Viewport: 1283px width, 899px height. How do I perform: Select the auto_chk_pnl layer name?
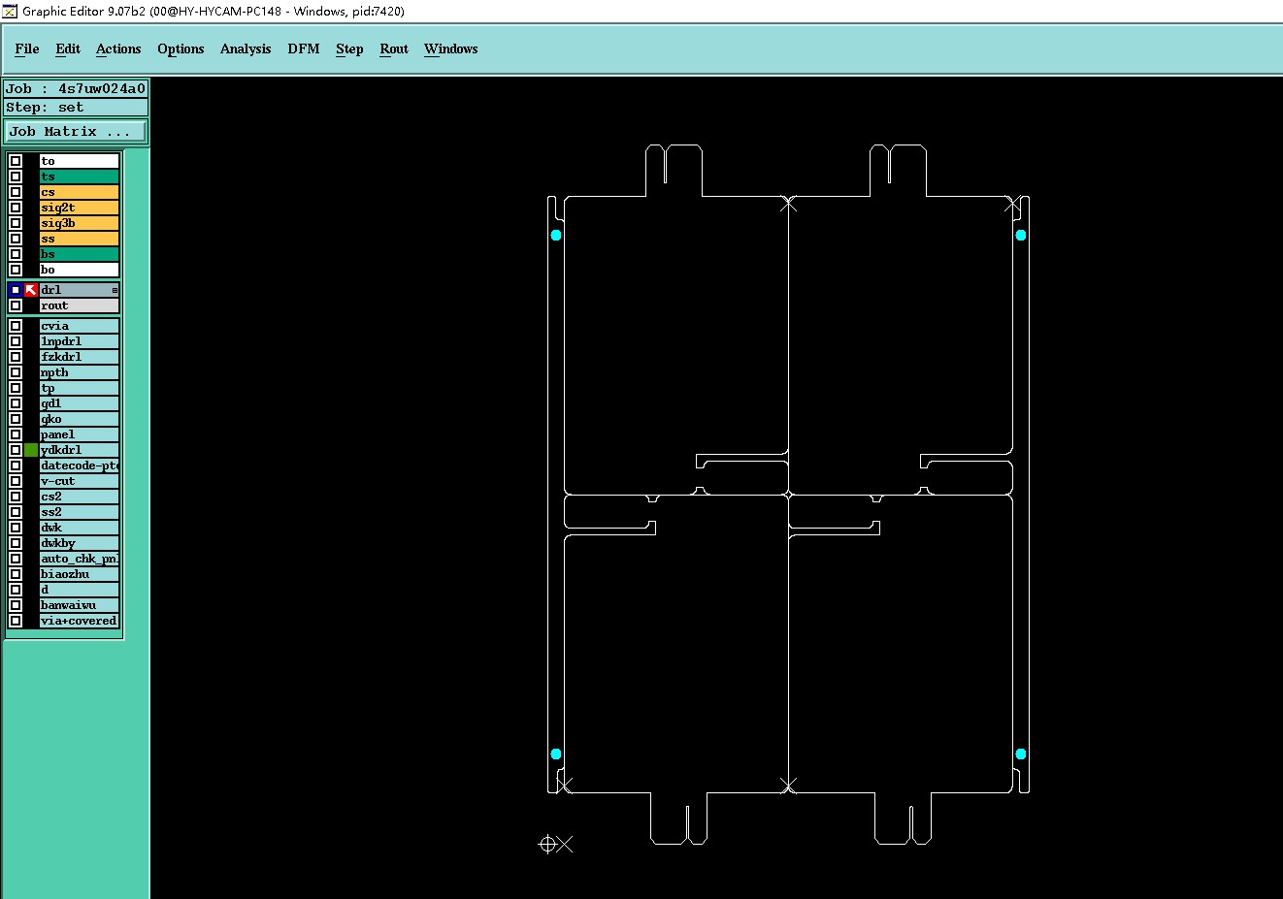[x=80, y=559]
